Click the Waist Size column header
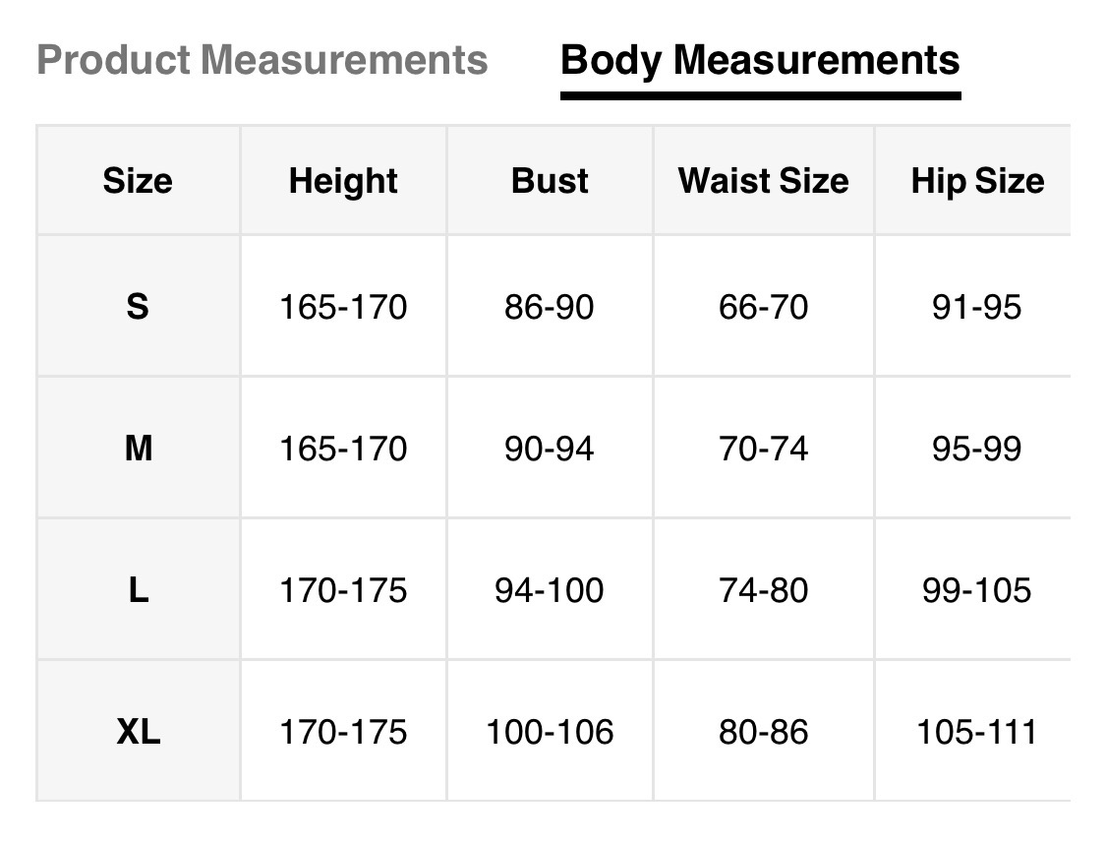The image size is (1106, 845). 763,181
